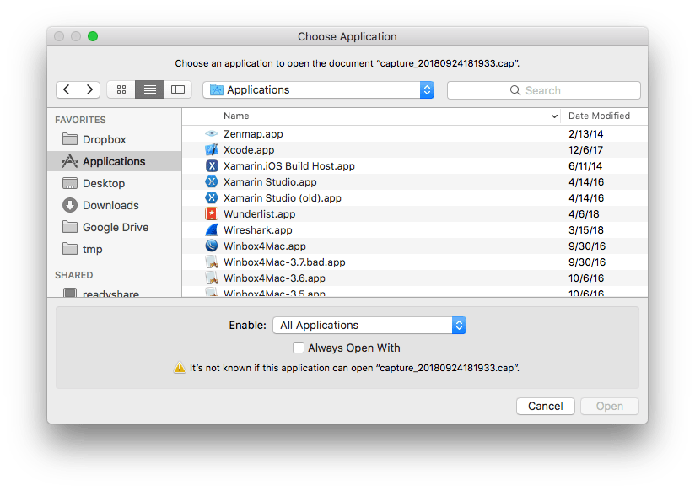The height and width of the screenshot is (491, 695).
Task: Click Xamarin.iOS Build Host.app icon
Action: coord(212,166)
